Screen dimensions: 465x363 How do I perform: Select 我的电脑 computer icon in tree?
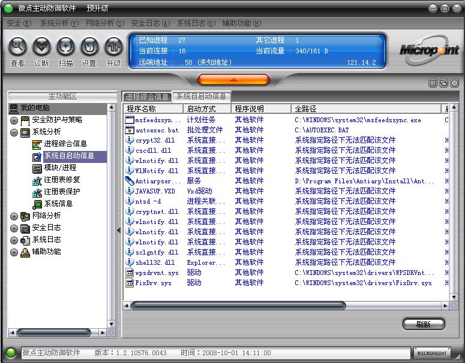point(13,108)
